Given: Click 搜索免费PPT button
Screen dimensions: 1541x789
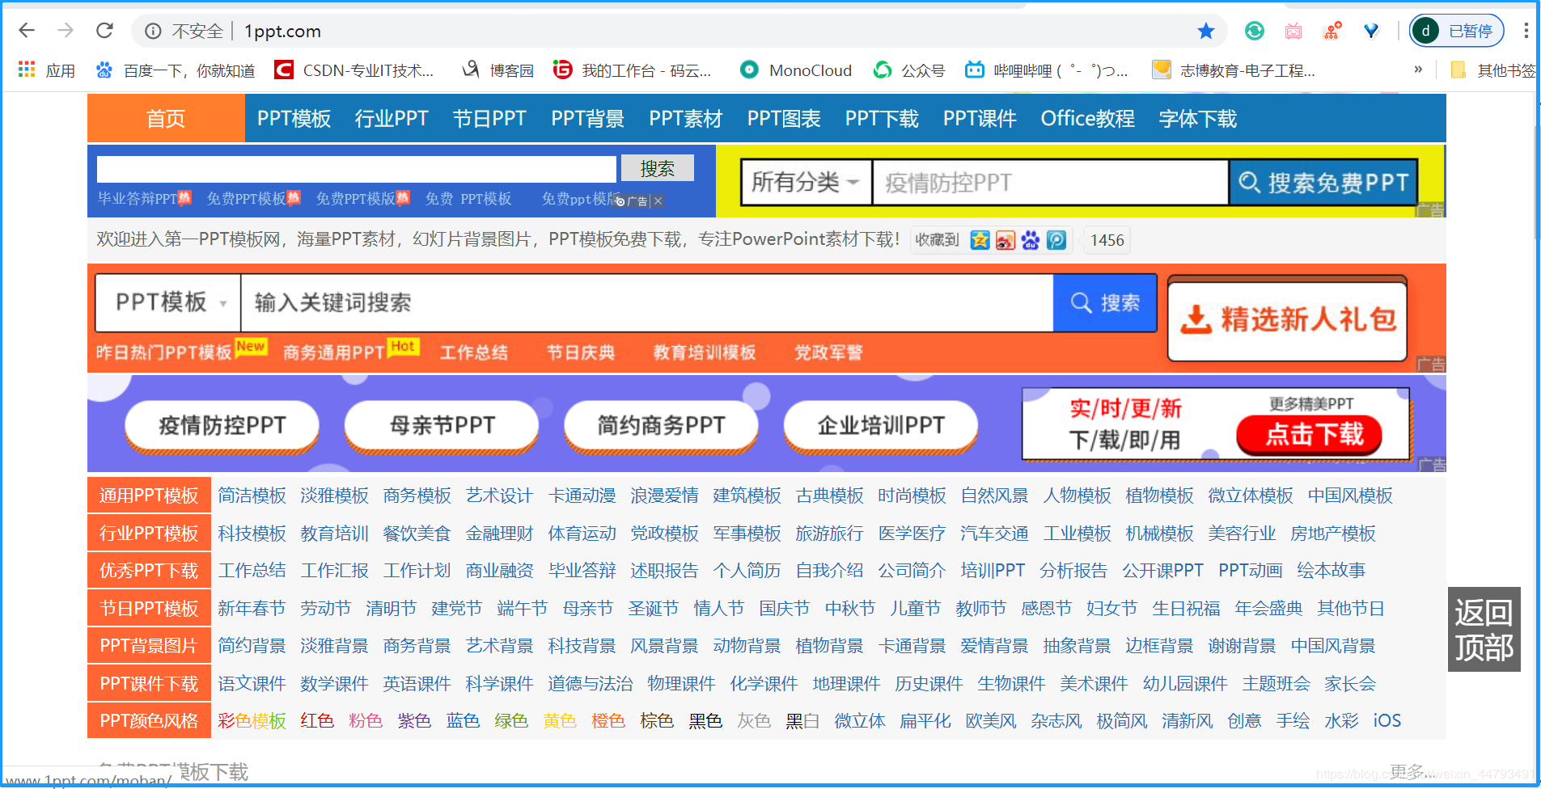Looking at the screenshot, I should pyautogui.click(x=1323, y=183).
